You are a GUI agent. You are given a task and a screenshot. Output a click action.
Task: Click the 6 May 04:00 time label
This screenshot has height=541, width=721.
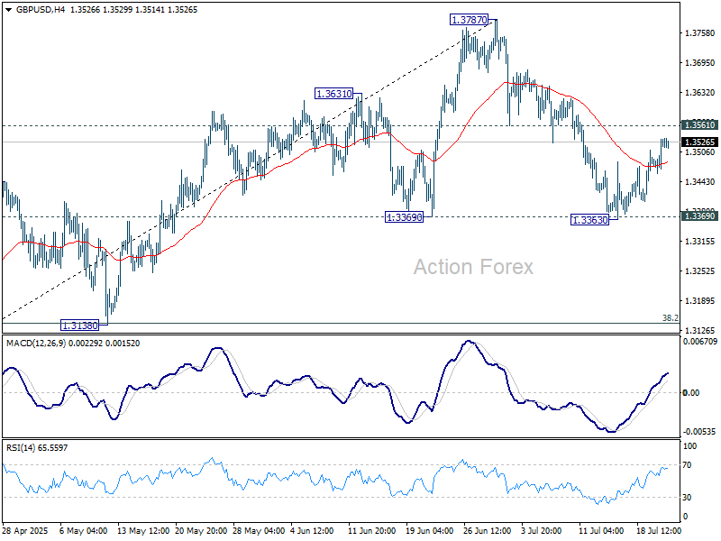[x=84, y=531]
